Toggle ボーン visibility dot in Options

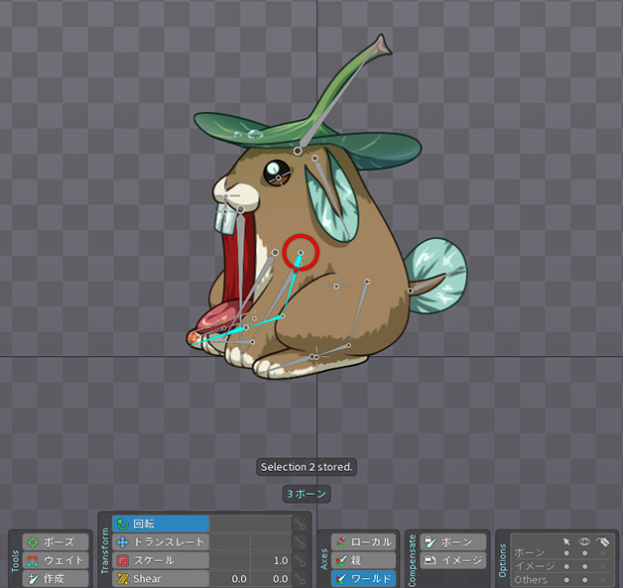pos(584,553)
